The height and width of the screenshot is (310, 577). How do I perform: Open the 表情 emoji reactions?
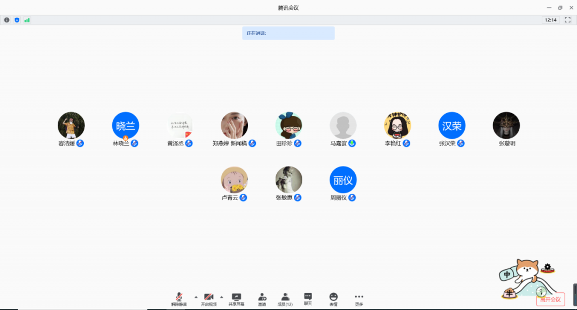click(333, 298)
